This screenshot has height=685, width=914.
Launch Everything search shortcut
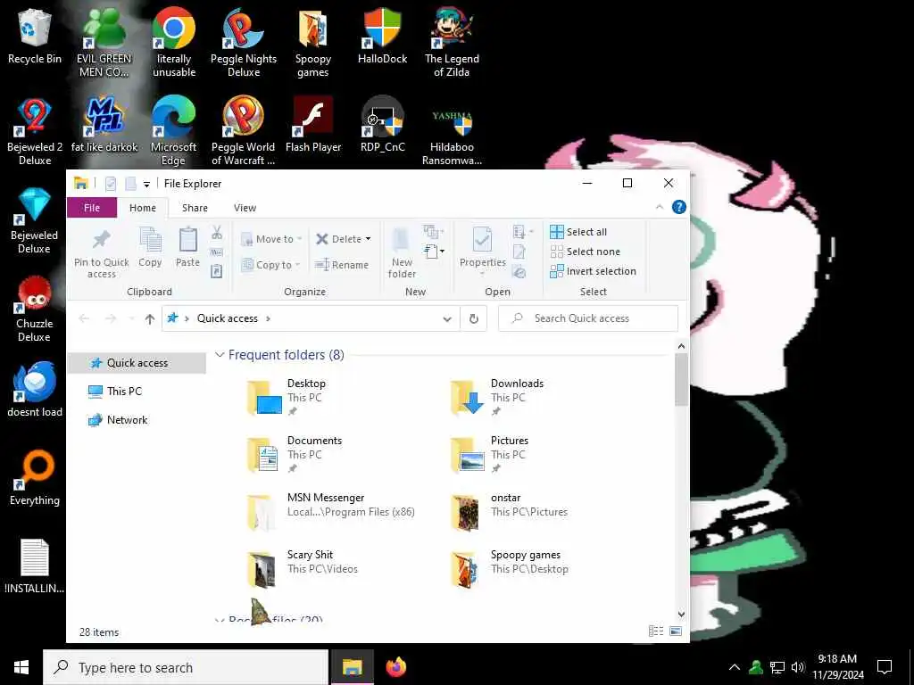tap(35, 478)
